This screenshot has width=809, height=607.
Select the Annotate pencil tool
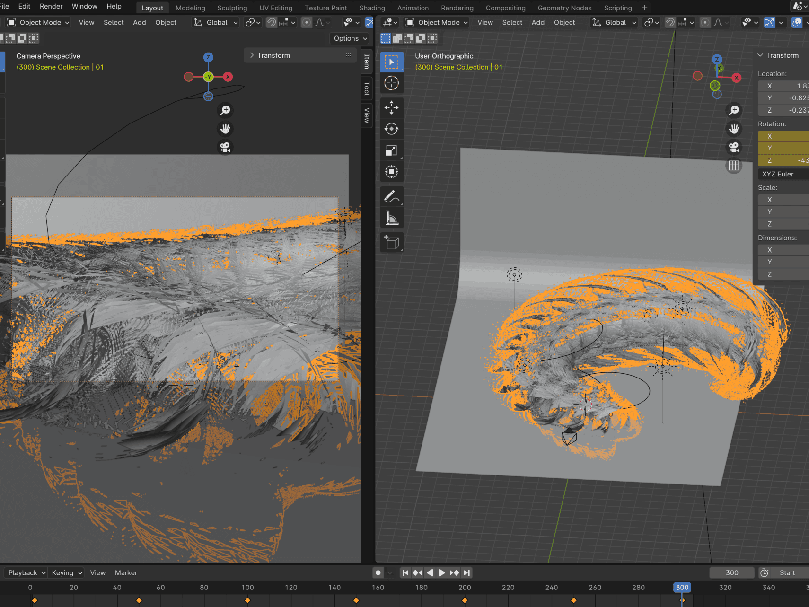391,196
